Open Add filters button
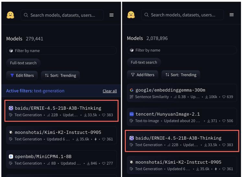The image size is (243, 177). click(143, 75)
